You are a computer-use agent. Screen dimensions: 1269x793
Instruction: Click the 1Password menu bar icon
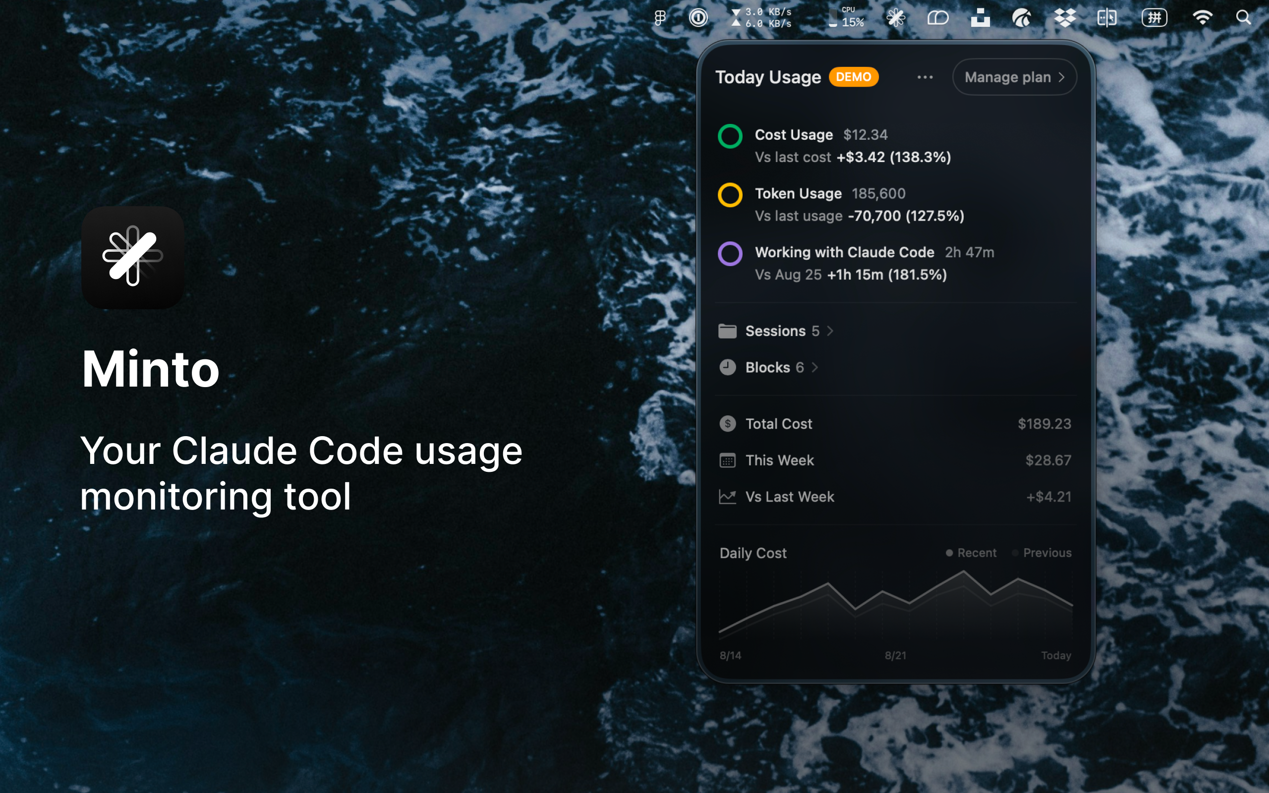tap(698, 18)
